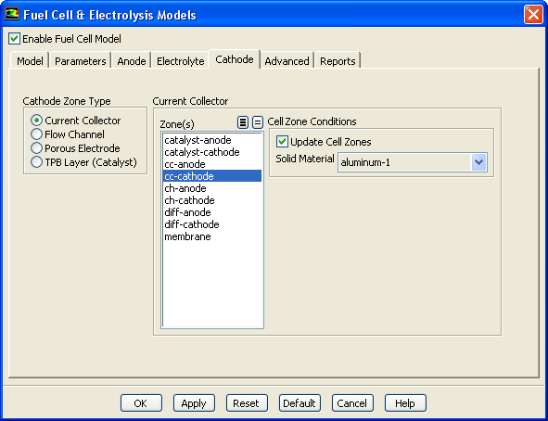Open the Advanced tab
548x421 pixels.
(x=287, y=61)
